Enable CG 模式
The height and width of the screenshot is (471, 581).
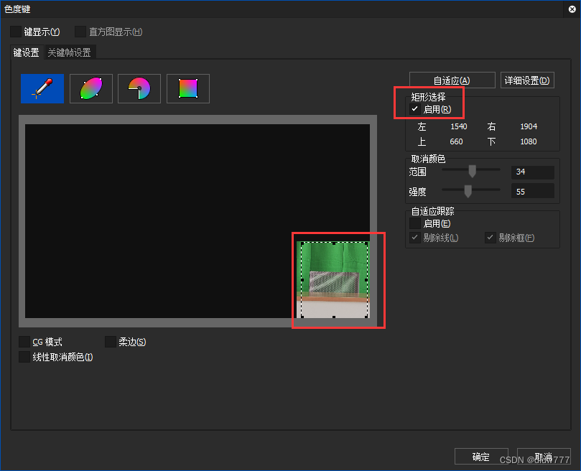tap(24, 342)
